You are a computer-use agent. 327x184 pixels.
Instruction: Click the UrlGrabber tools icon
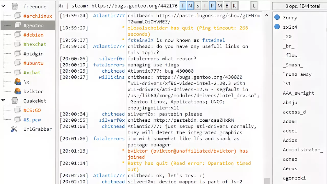pos(14,129)
